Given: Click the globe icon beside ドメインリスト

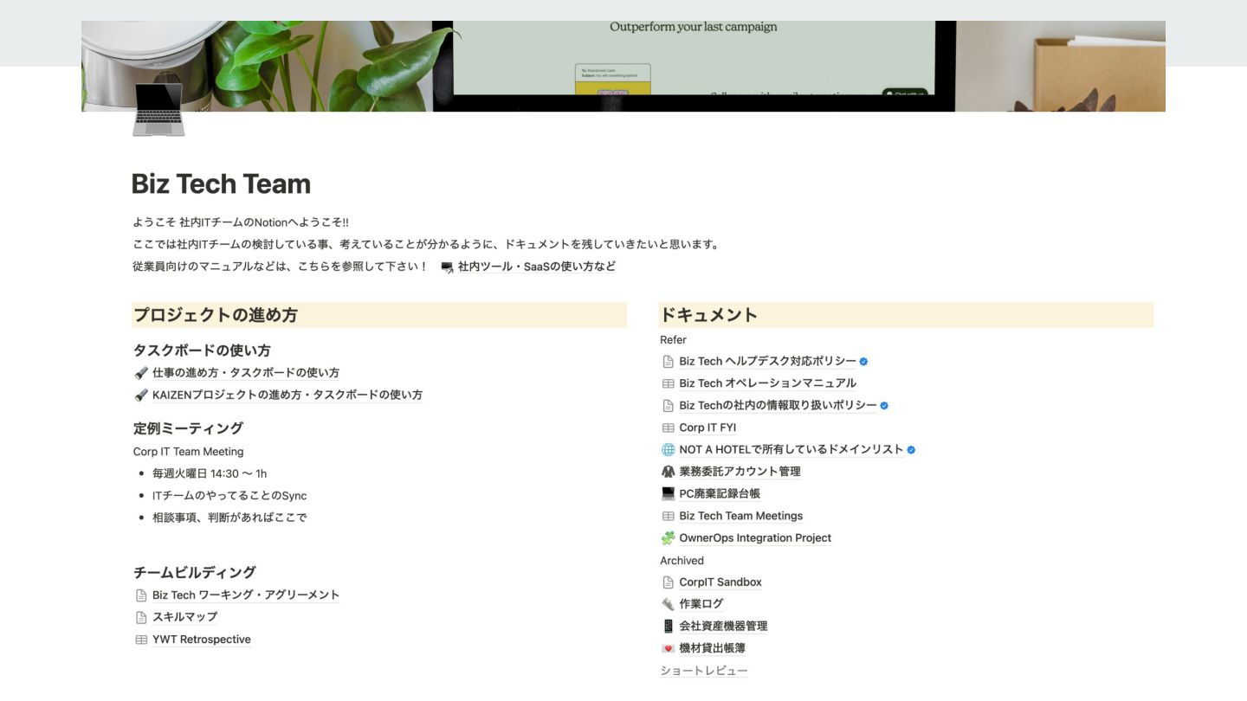Looking at the screenshot, I should [x=668, y=450].
